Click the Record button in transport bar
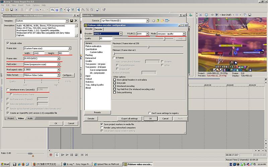 [51, 155]
